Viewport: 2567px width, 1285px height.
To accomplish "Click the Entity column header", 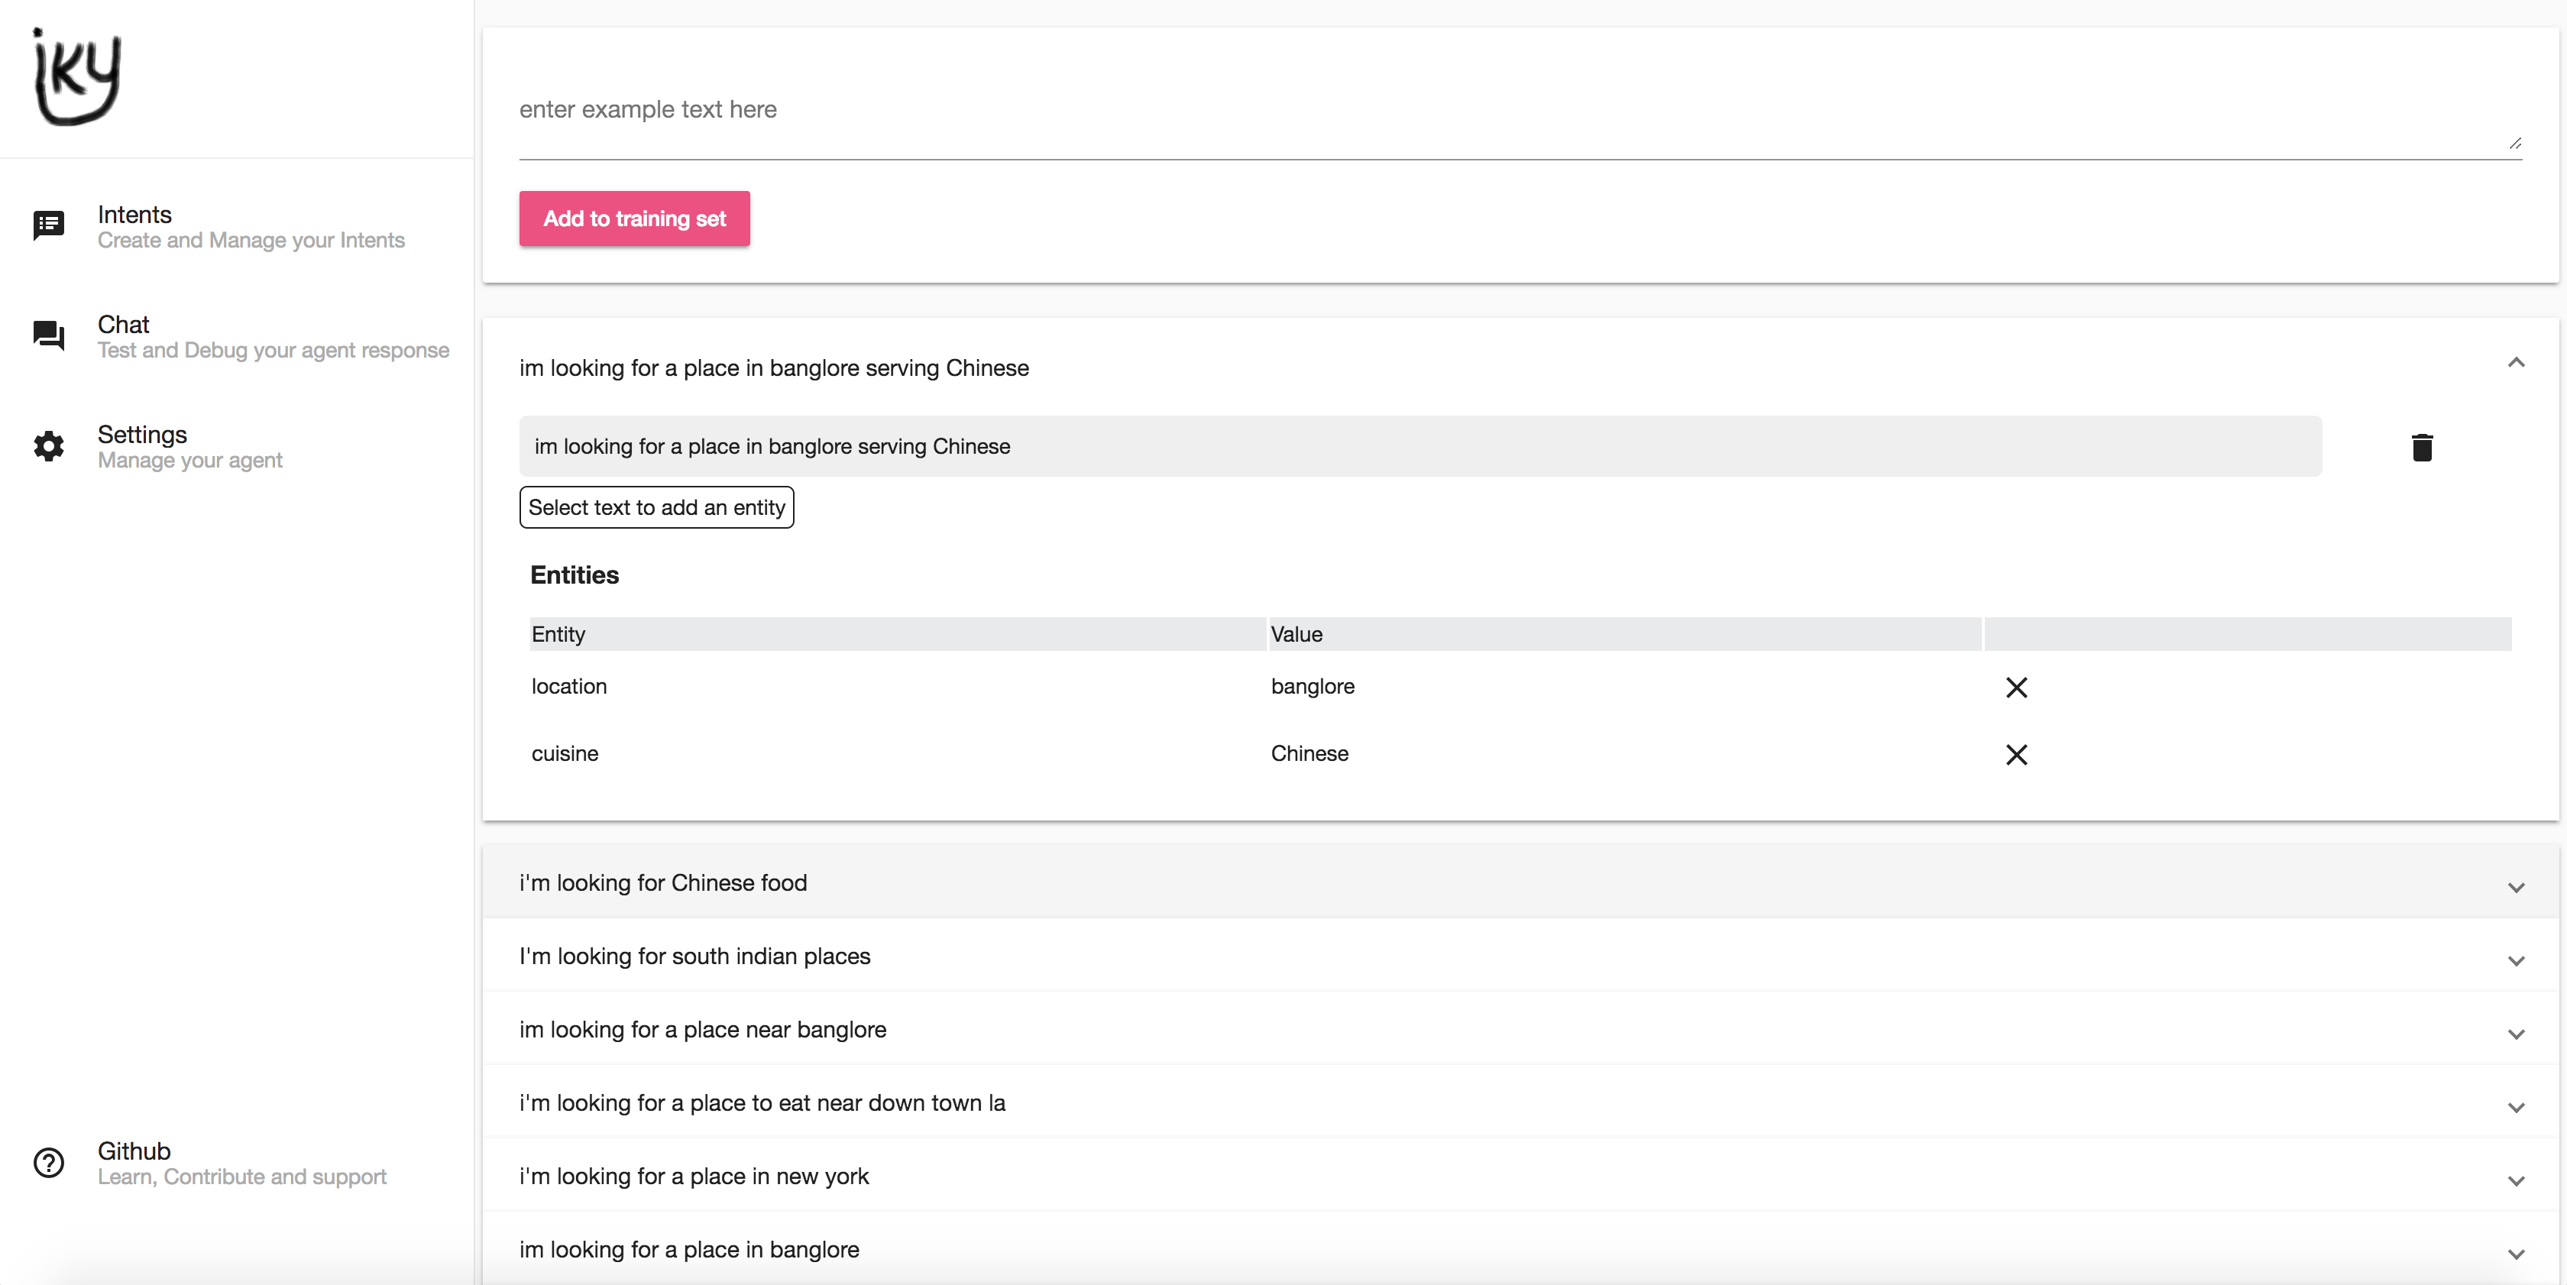I will (x=898, y=635).
